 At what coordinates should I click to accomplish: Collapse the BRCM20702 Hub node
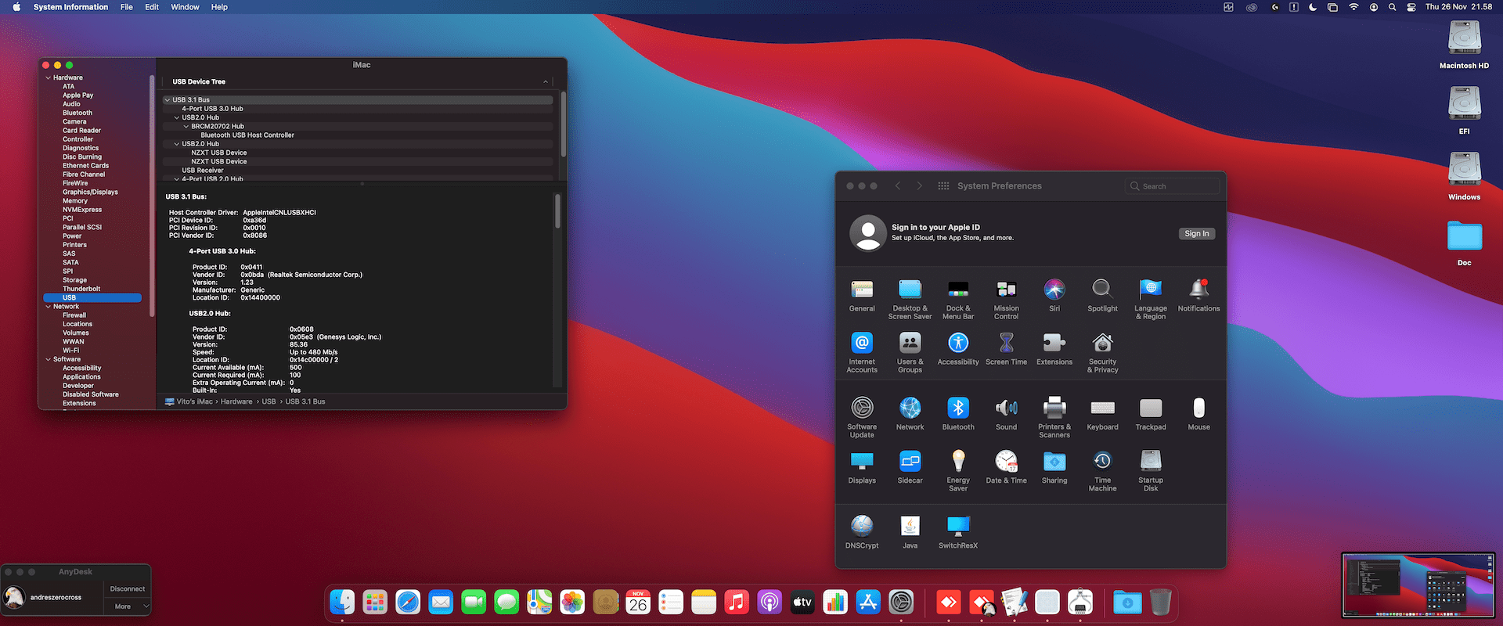(x=186, y=127)
